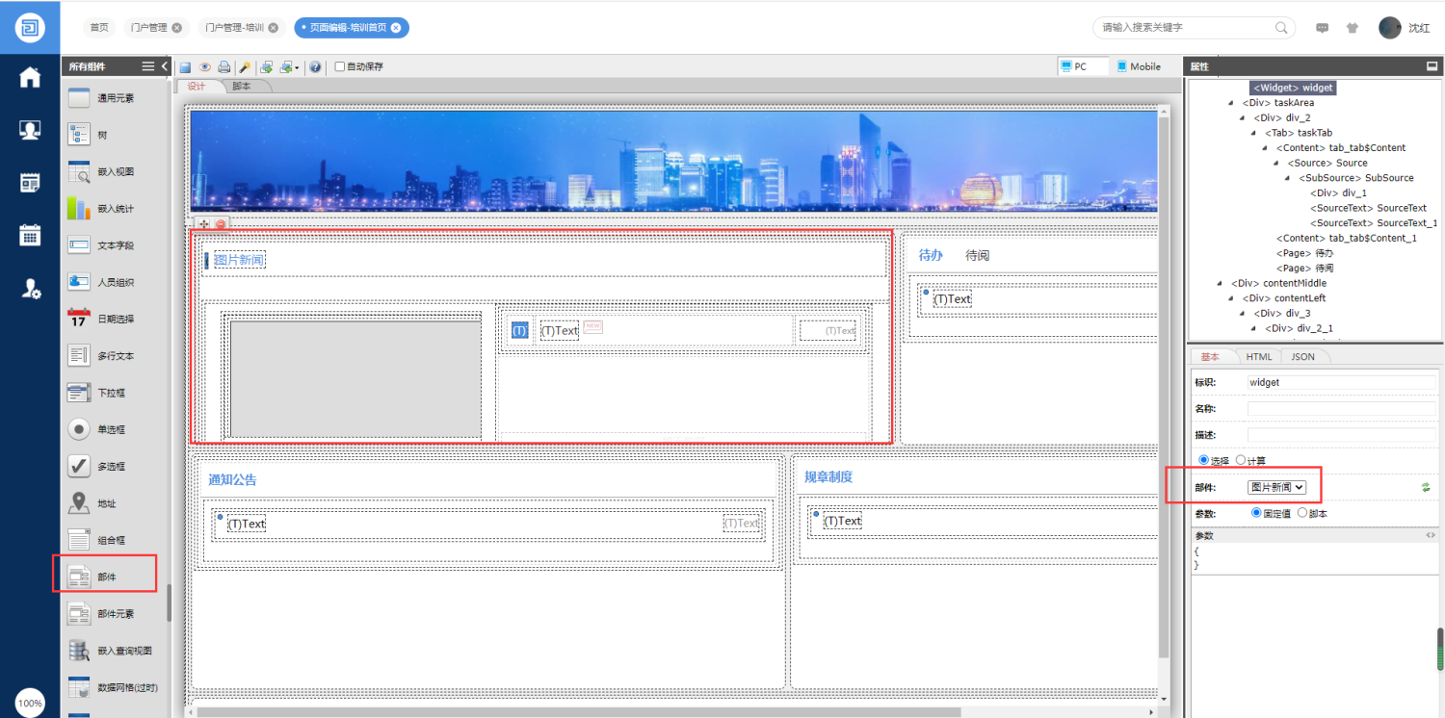Screen dimensions: 1445x718
Task: Click the app logo at the top left
Action: tap(30, 27)
